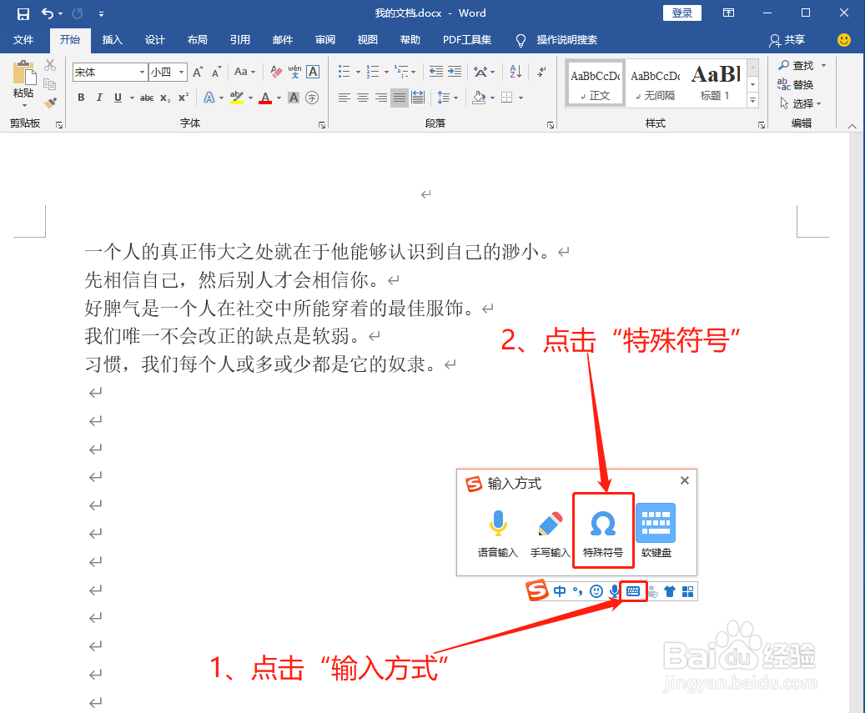Click the 登录 sign-in button
Screen dimensions: 865x713
tap(681, 13)
